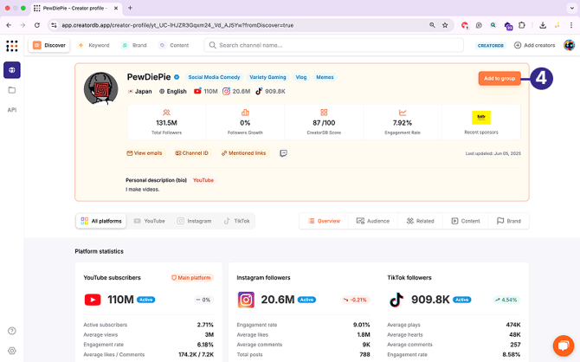Screen dimensions: 580x362
Task: Click View emails
Action: click(x=145, y=153)
